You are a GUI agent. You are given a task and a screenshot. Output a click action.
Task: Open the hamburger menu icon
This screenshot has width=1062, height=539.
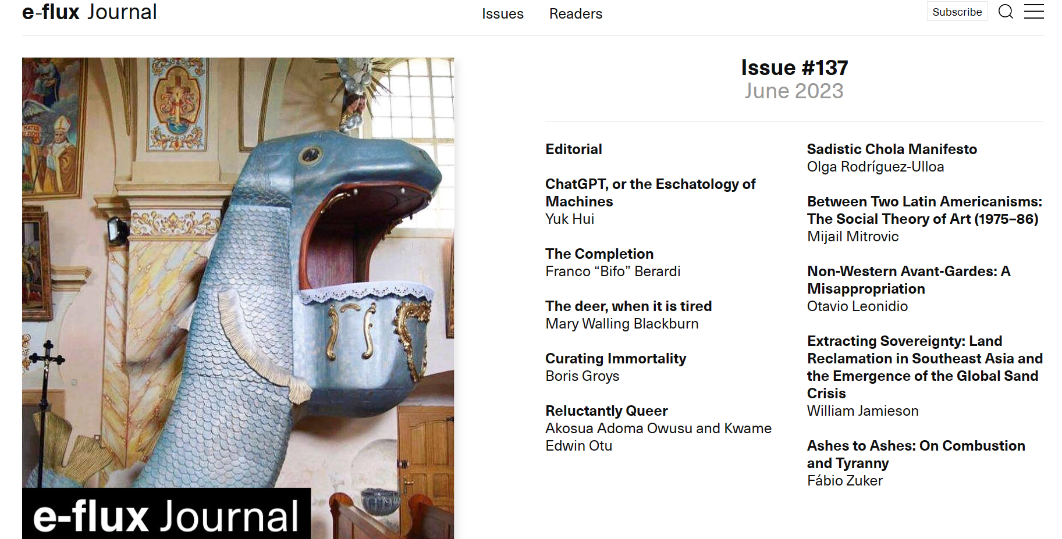(1033, 12)
